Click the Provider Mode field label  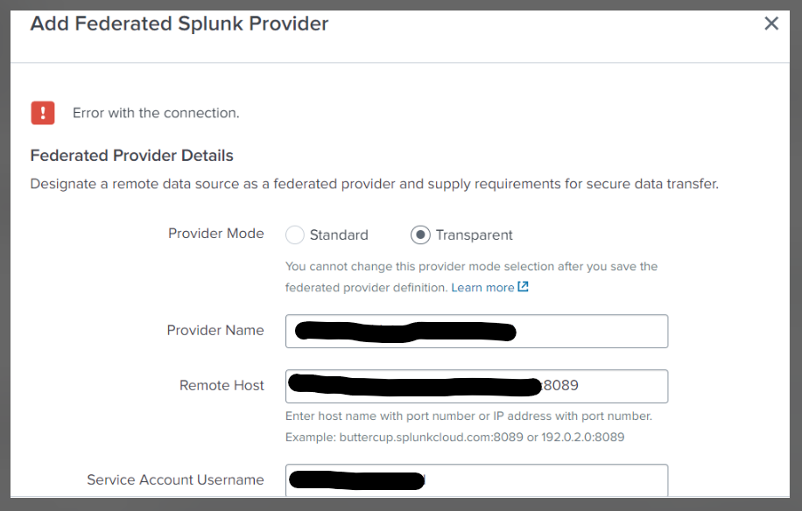tap(215, 234)
